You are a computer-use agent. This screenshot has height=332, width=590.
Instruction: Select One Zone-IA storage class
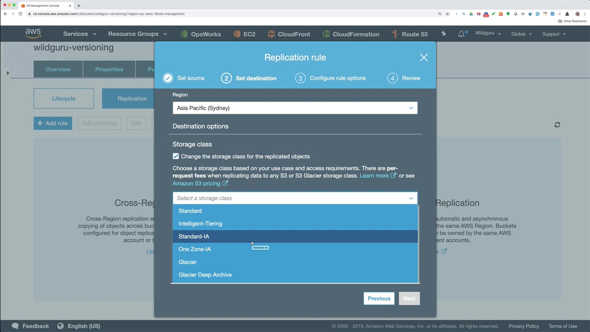295,249
